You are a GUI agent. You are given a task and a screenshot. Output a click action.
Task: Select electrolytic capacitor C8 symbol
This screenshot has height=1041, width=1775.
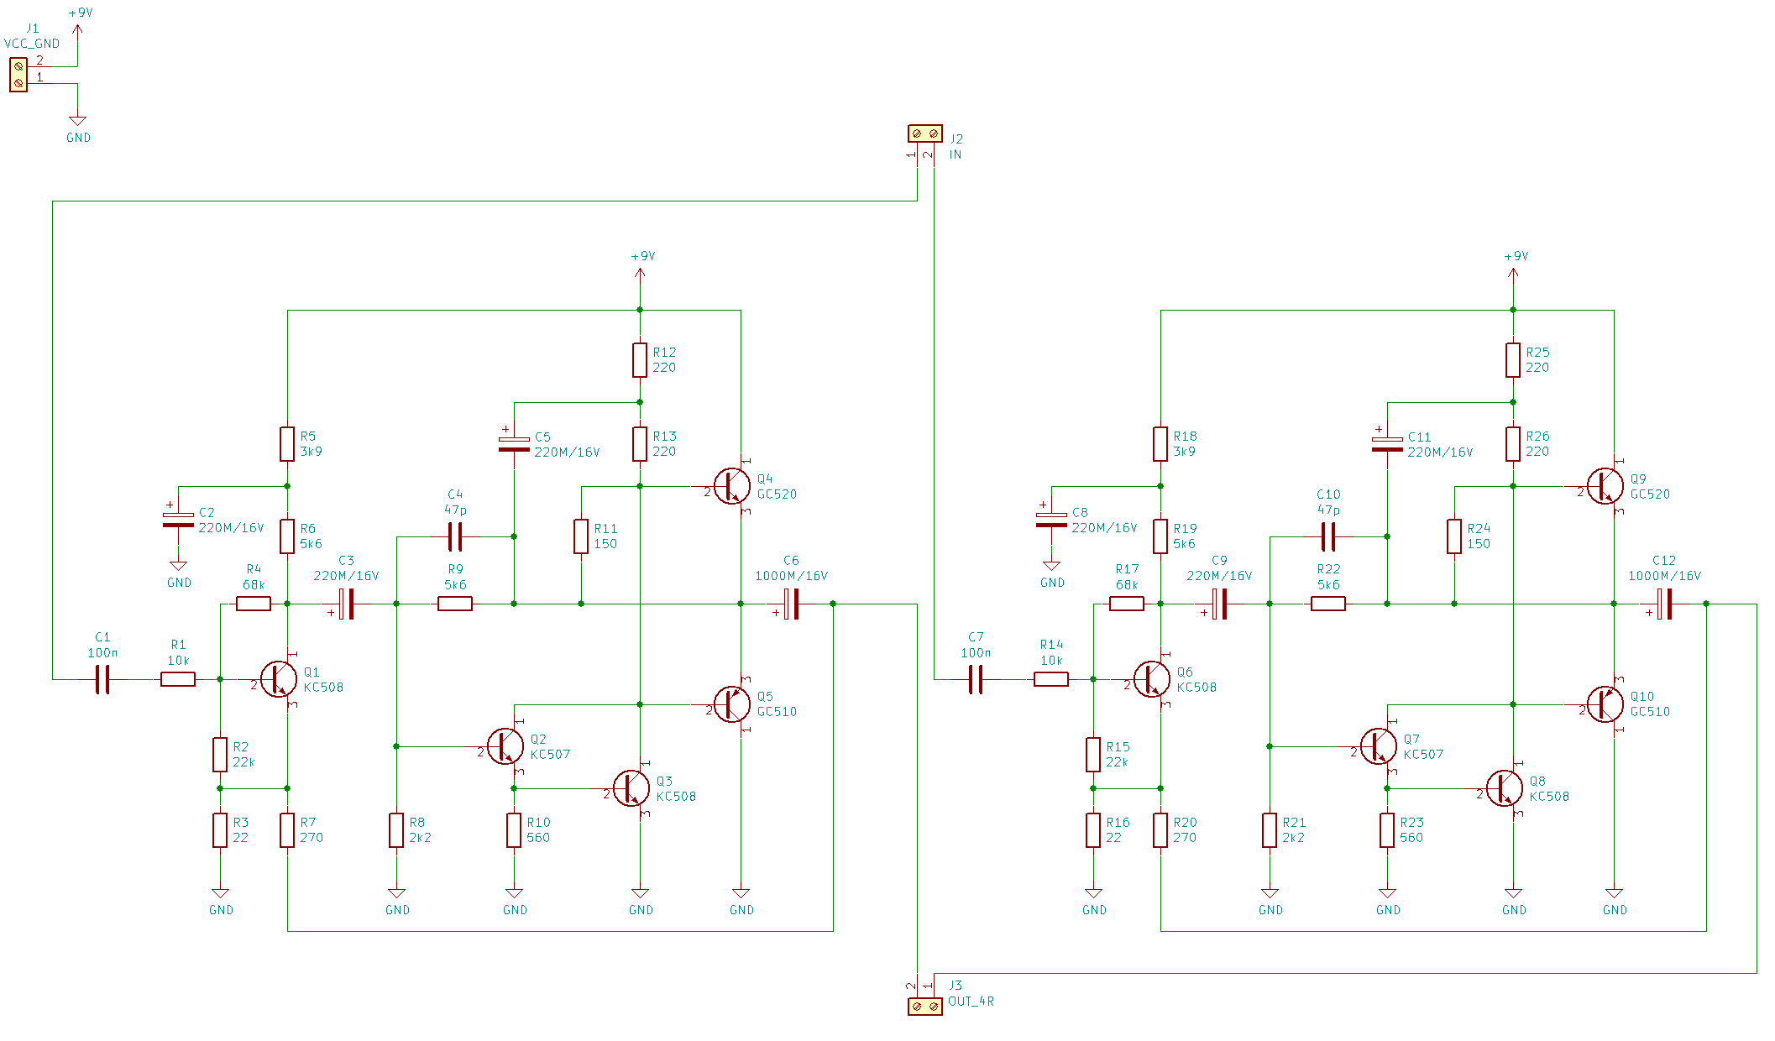(x=1051, y=520)
